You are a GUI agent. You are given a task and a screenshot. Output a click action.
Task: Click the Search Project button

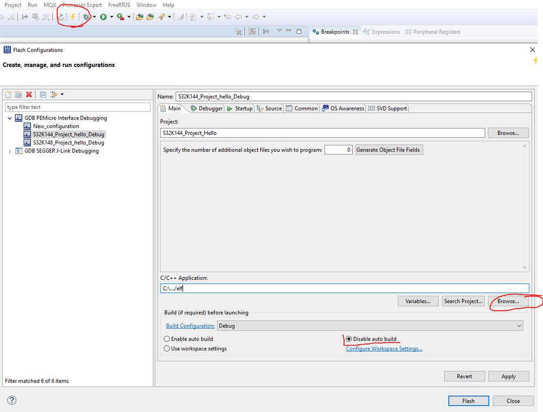(463, 301)
